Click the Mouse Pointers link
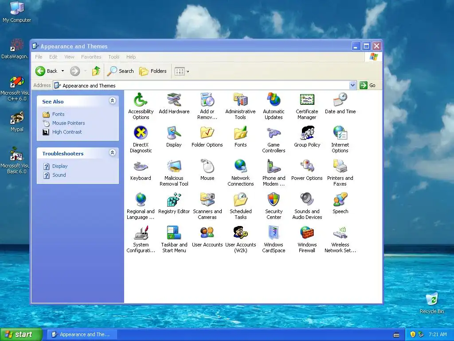454x341 pixels. [69, 123]
